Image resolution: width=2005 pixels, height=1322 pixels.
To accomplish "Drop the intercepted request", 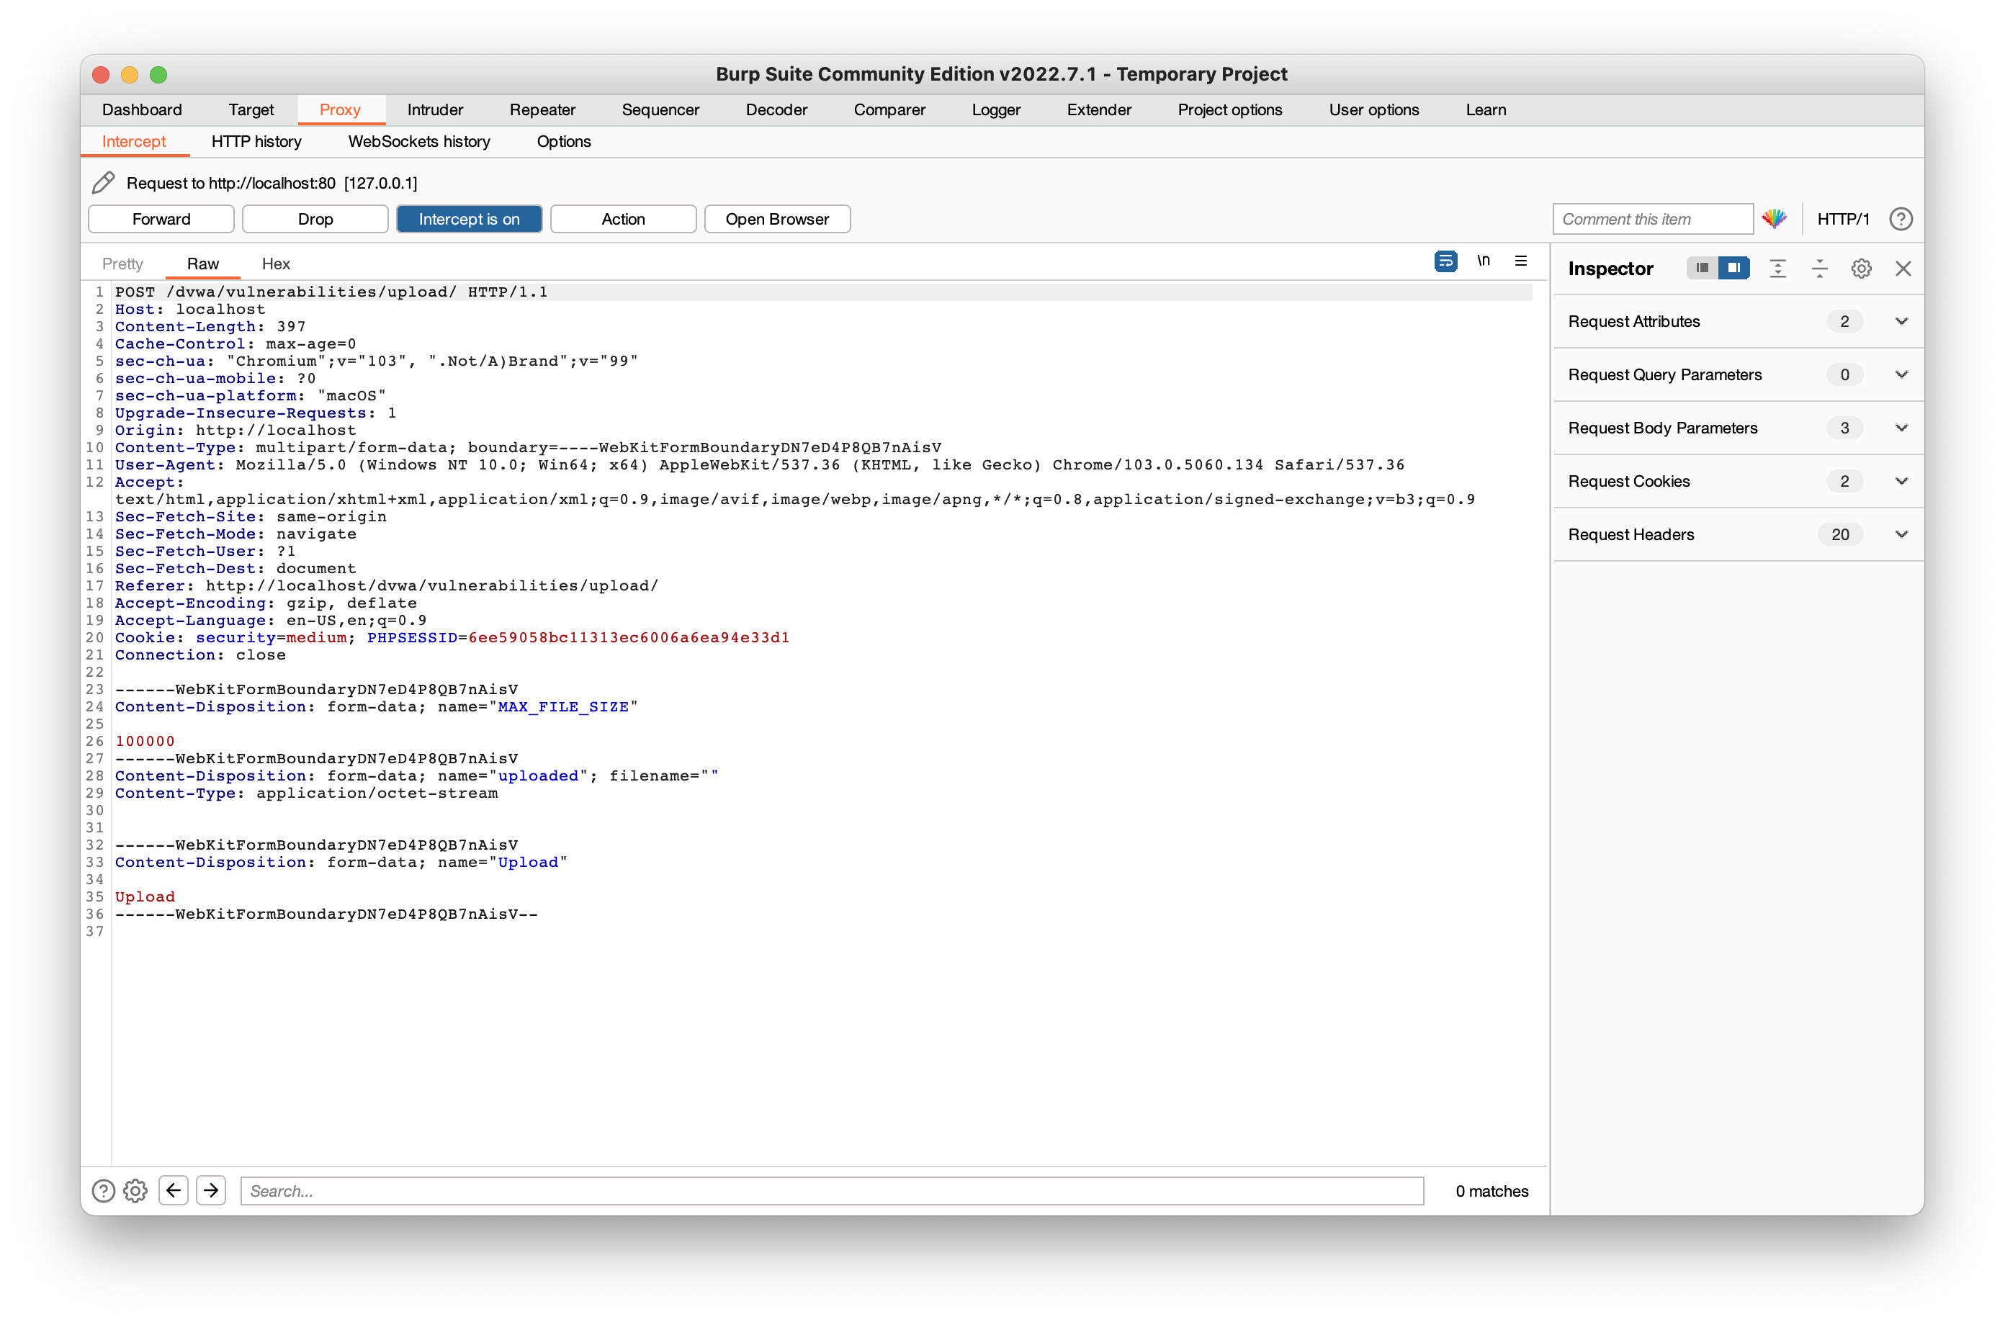I will 315,219.
